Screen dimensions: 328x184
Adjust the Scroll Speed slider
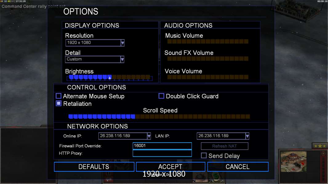point(159,117)
